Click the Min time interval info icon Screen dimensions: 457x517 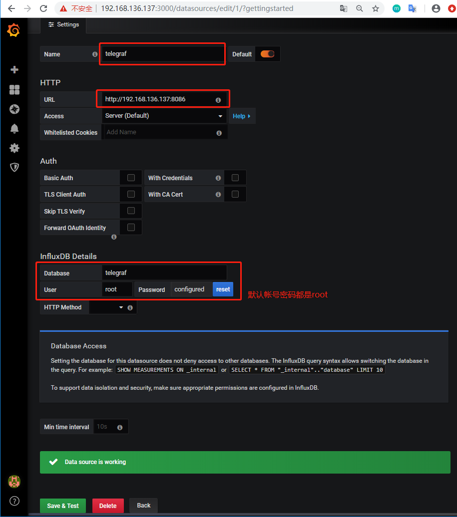point(120,427)
